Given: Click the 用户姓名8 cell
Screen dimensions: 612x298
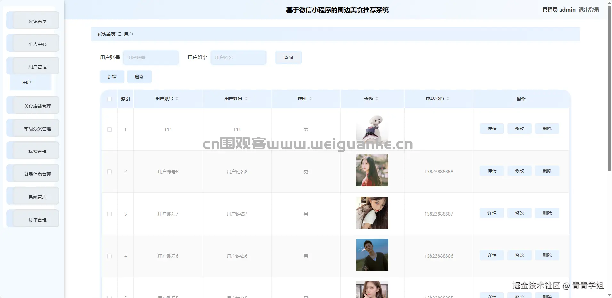Looking at the screenshot, I should tap(237, 172).
